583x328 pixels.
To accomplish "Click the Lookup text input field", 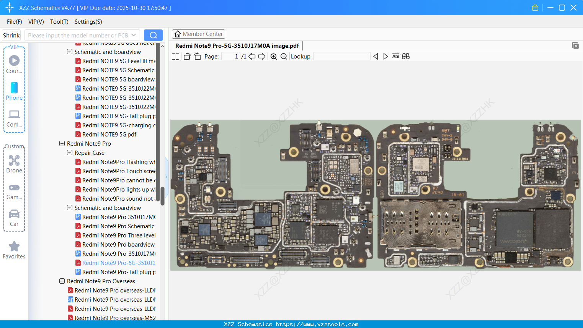I will pos(341,57).
